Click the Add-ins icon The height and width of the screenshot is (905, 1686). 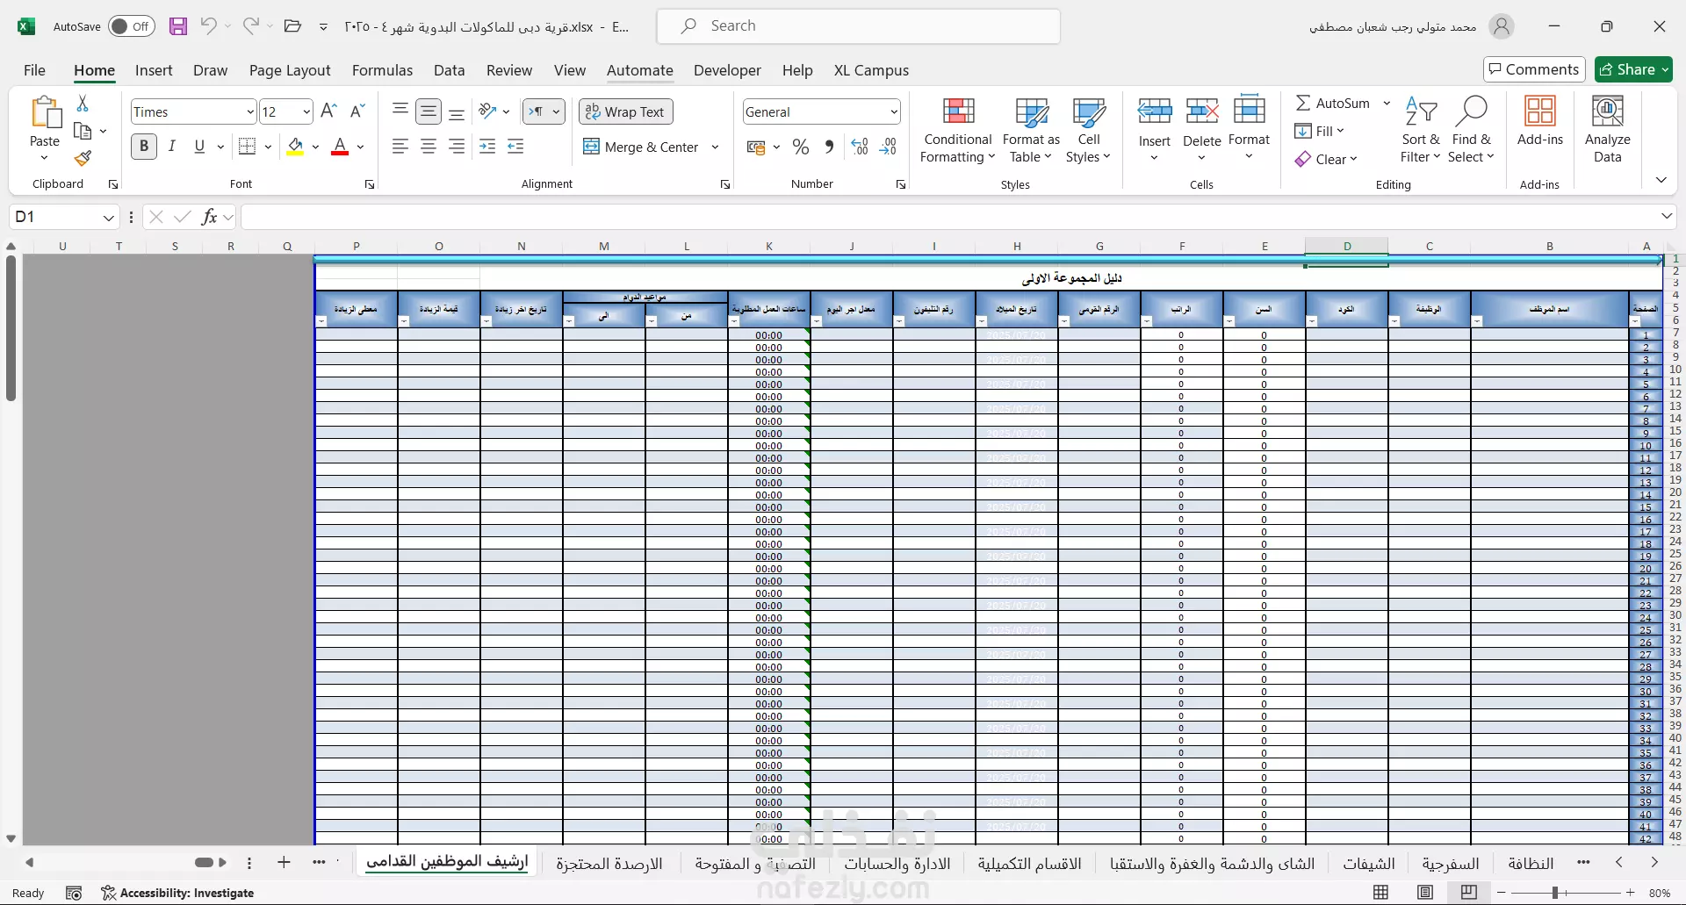pos(1540,121)
